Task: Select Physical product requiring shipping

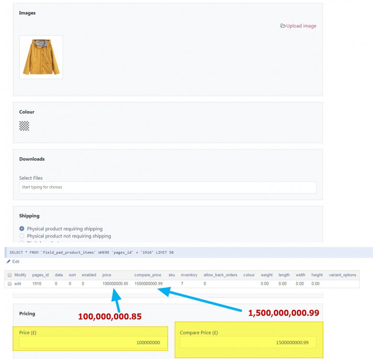Action: (22, 229)
